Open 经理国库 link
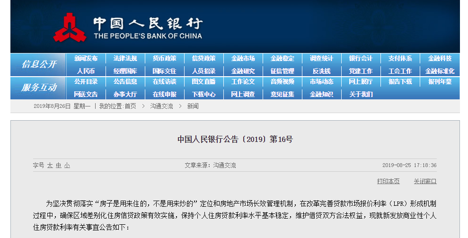This screenshot has height=238, width=468. point(125,71)
